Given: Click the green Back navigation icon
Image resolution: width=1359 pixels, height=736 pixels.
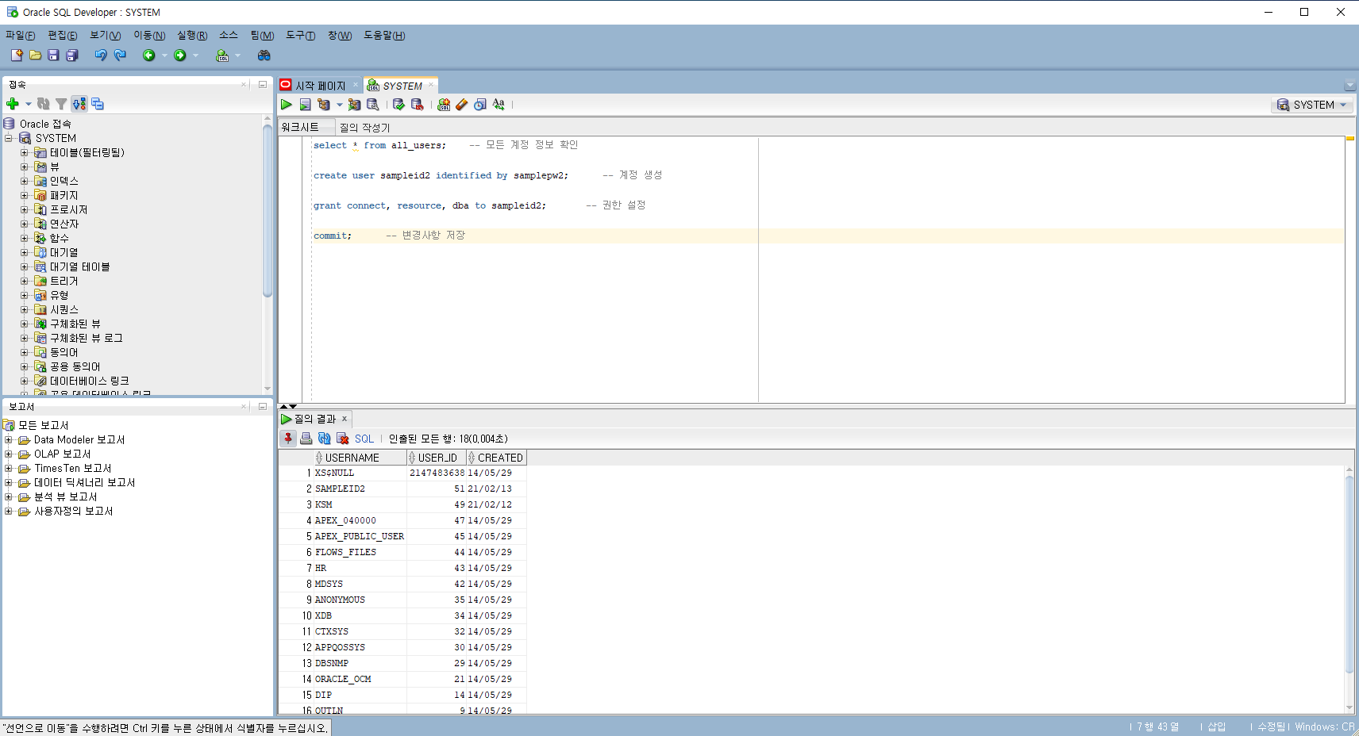Looking at the screenshot, I should 148,56.
